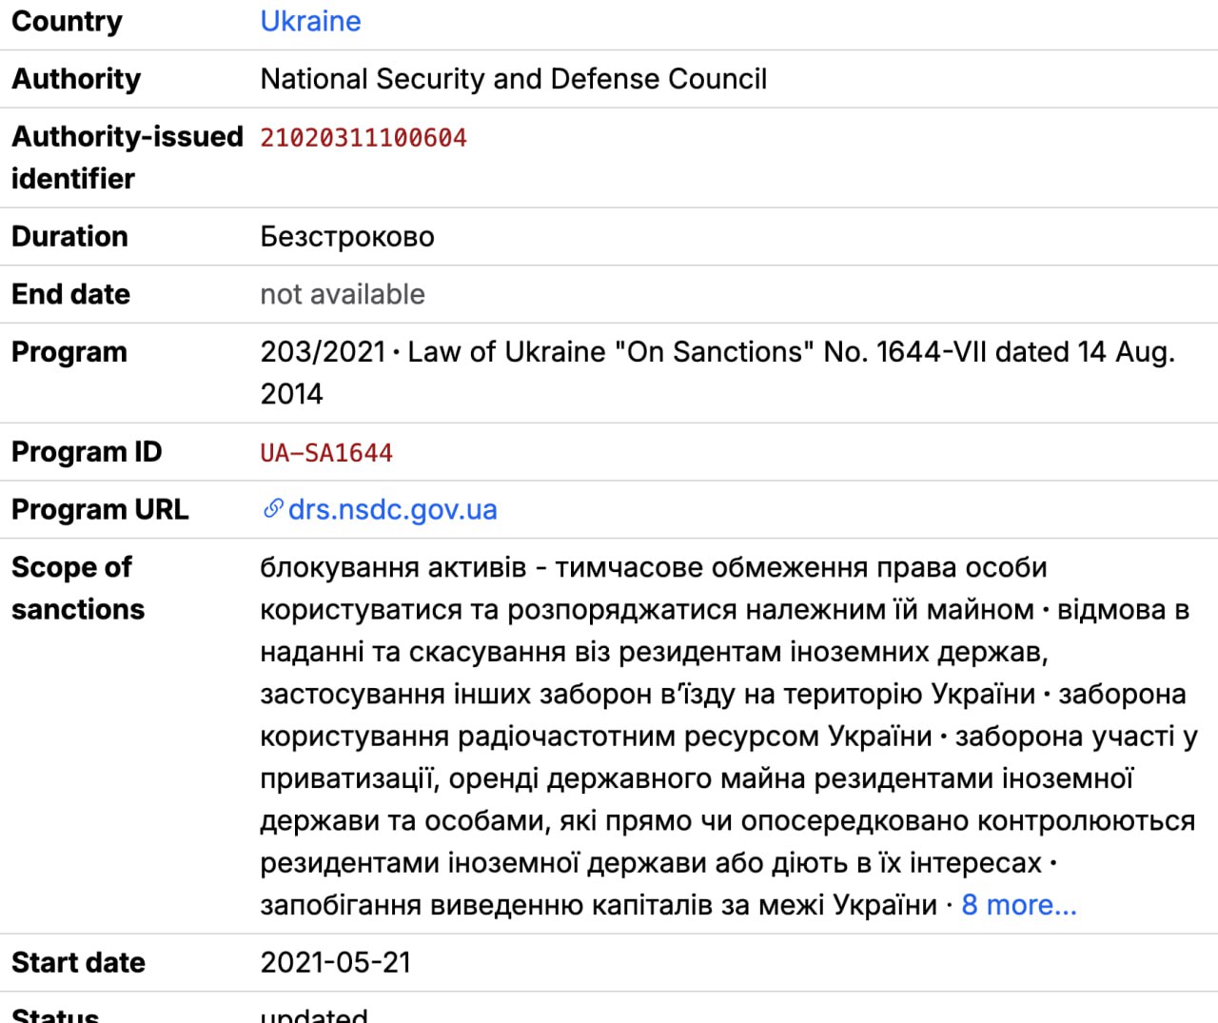Screen dimensions: 1218x1023
Task: Click the "End date" row label
Action: (70, 294)
